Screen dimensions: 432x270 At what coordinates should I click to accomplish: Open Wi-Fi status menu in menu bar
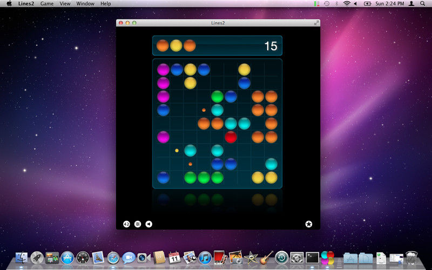coord(347,4)
